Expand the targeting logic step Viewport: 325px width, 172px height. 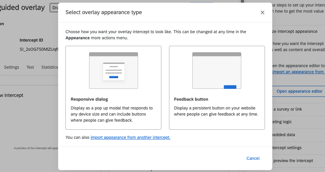(282, 122)
